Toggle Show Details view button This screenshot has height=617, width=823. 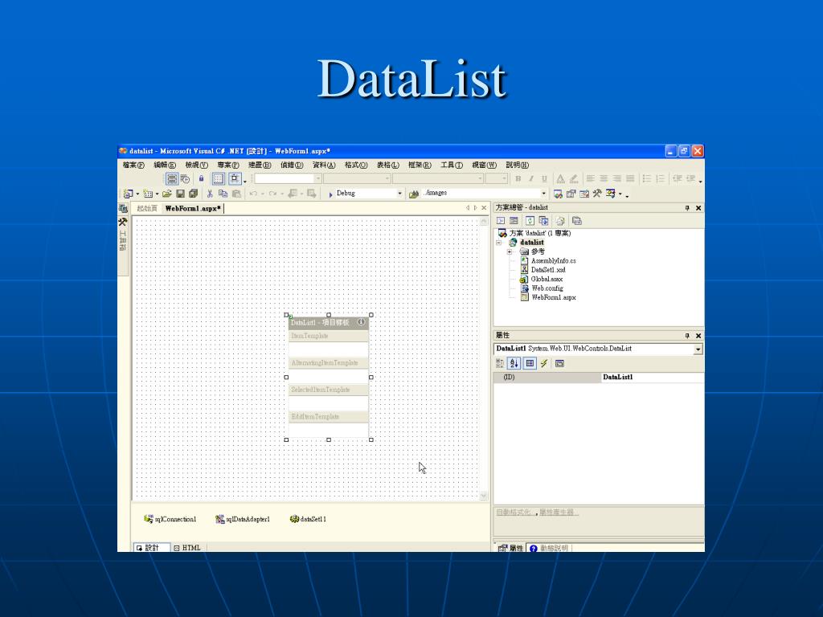pos(172,179)
